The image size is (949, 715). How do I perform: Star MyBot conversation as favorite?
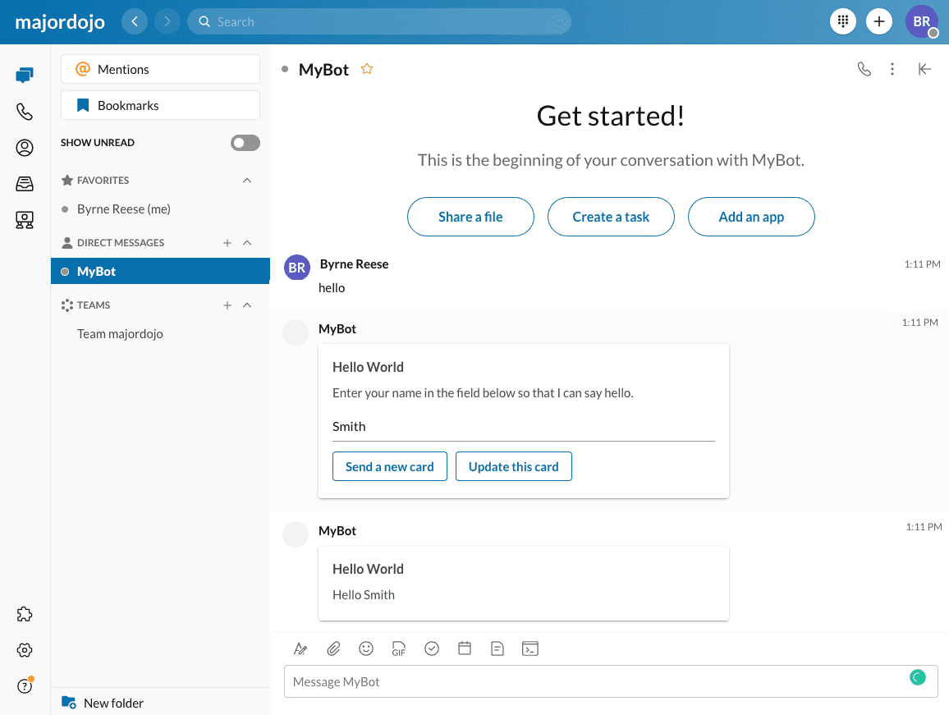tap(367, 69)
